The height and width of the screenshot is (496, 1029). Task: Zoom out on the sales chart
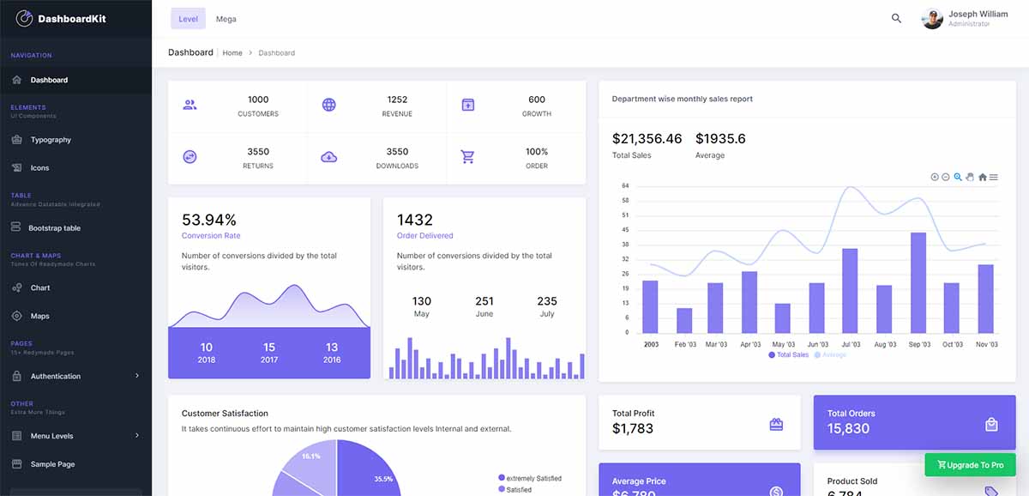click(946, 177)
